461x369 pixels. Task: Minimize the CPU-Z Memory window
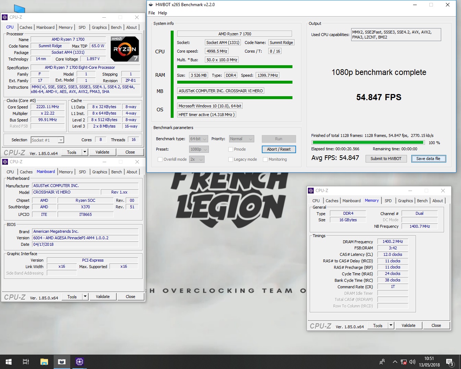tap(410, 190)
